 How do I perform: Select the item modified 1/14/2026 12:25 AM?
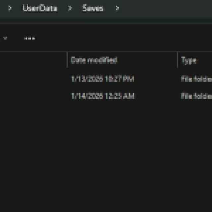click(102, 96)
